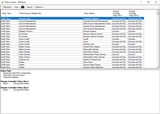This screenshot has width=160, height=114.
Task: Select the Authorization Policy Change cell
Action: click(97, 57)
